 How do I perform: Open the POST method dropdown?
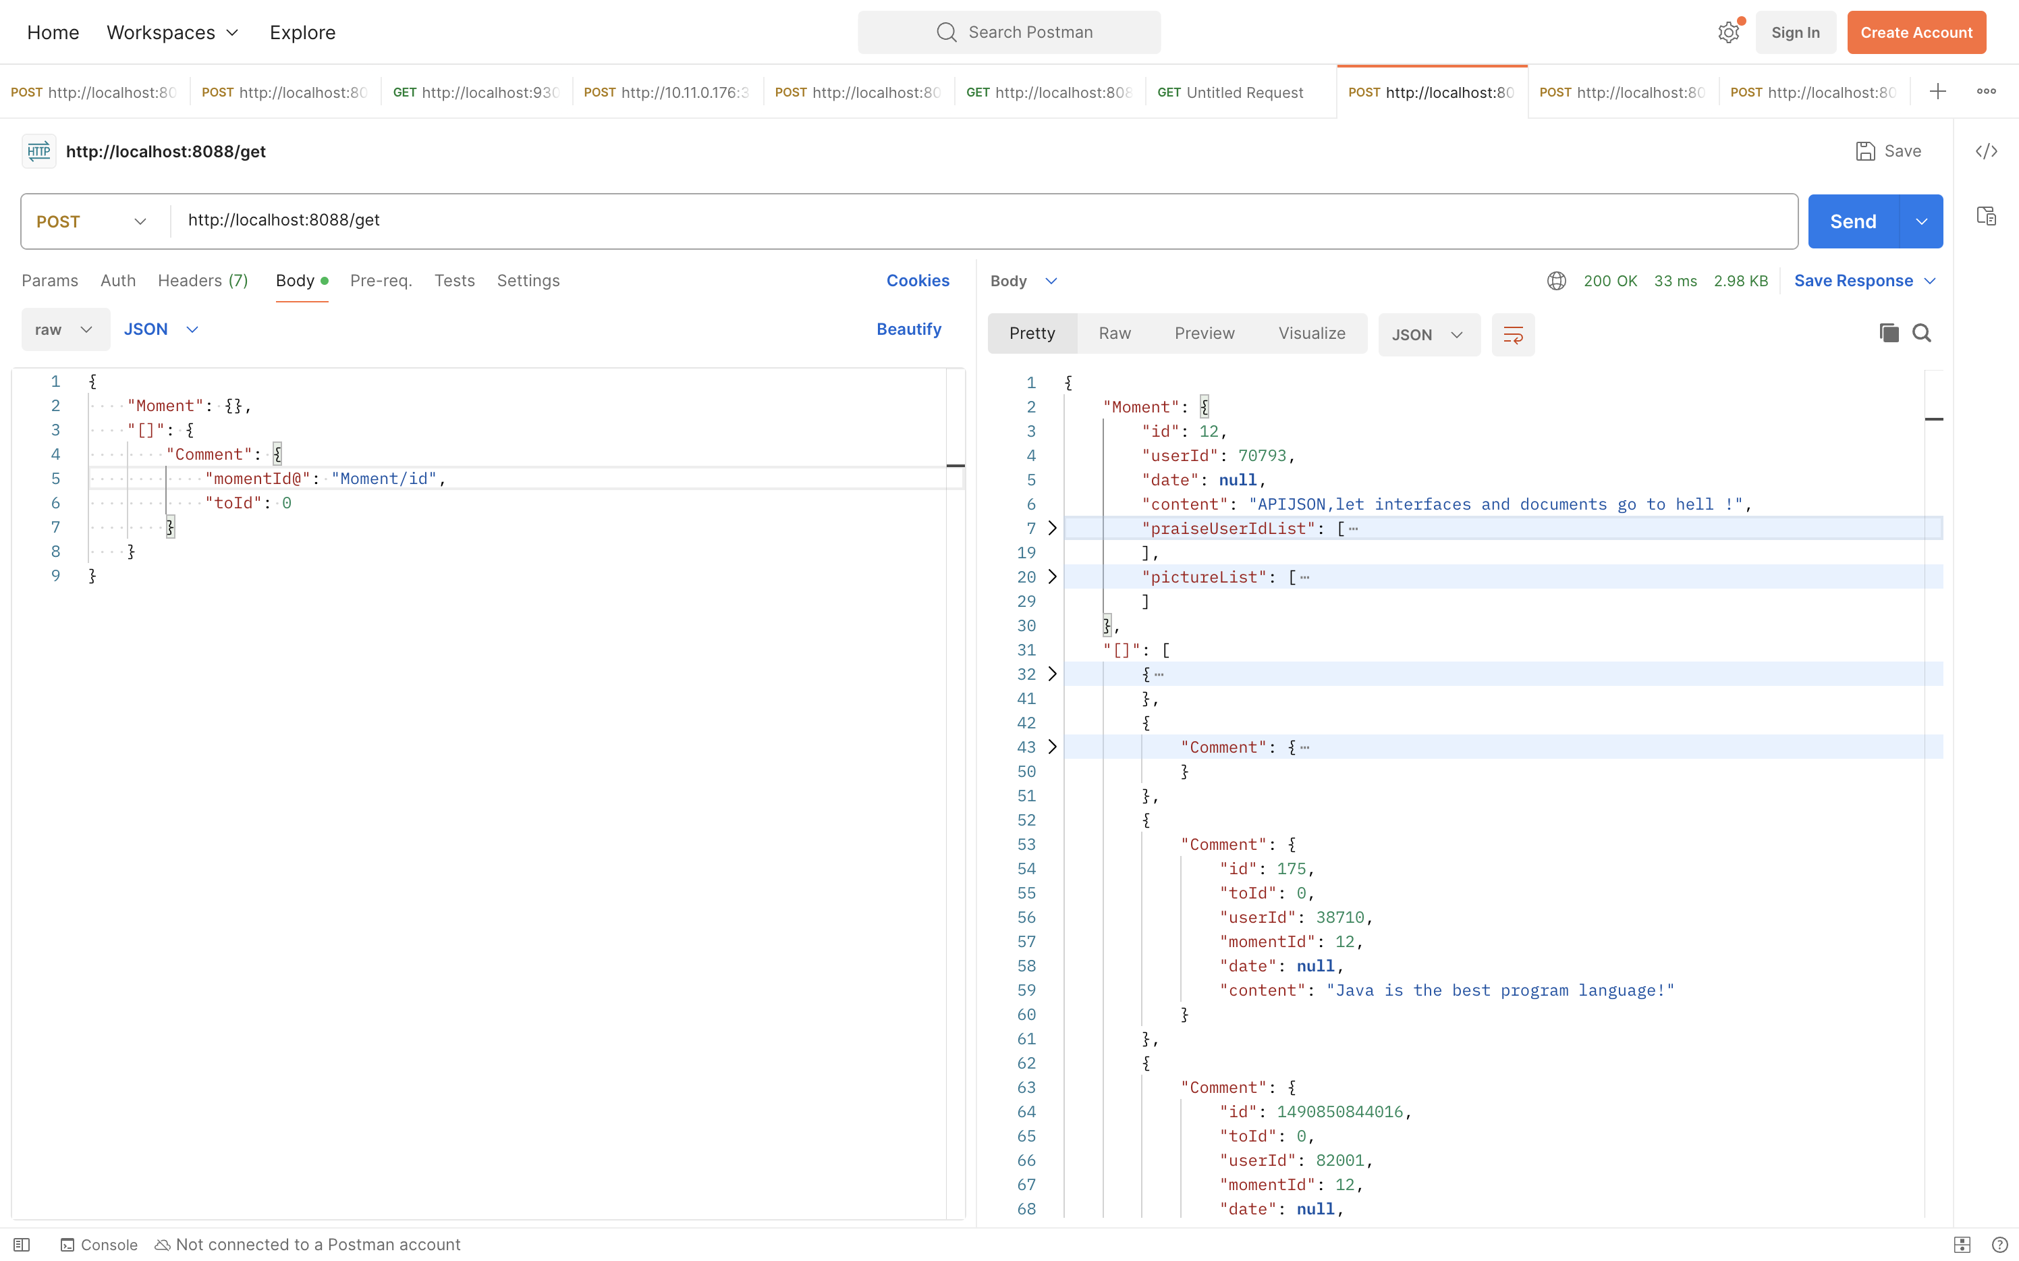pos(92,221)
